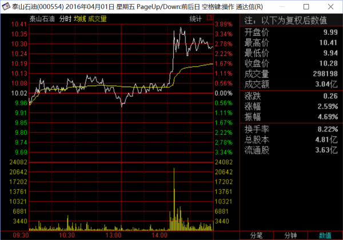Toggle the 成交量 volume display
This screenshot has width=343, height=240.
tap(97, 19)
